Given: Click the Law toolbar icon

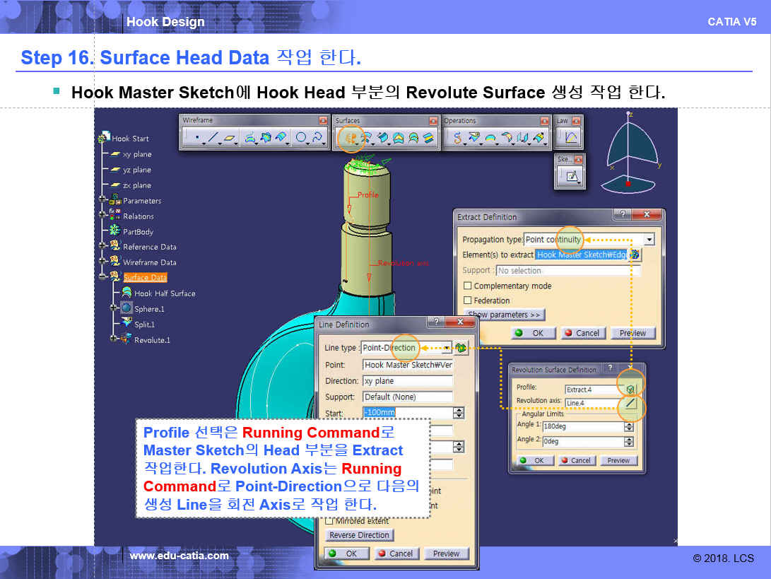Looking at the screenshot, I should pos(570,138).
